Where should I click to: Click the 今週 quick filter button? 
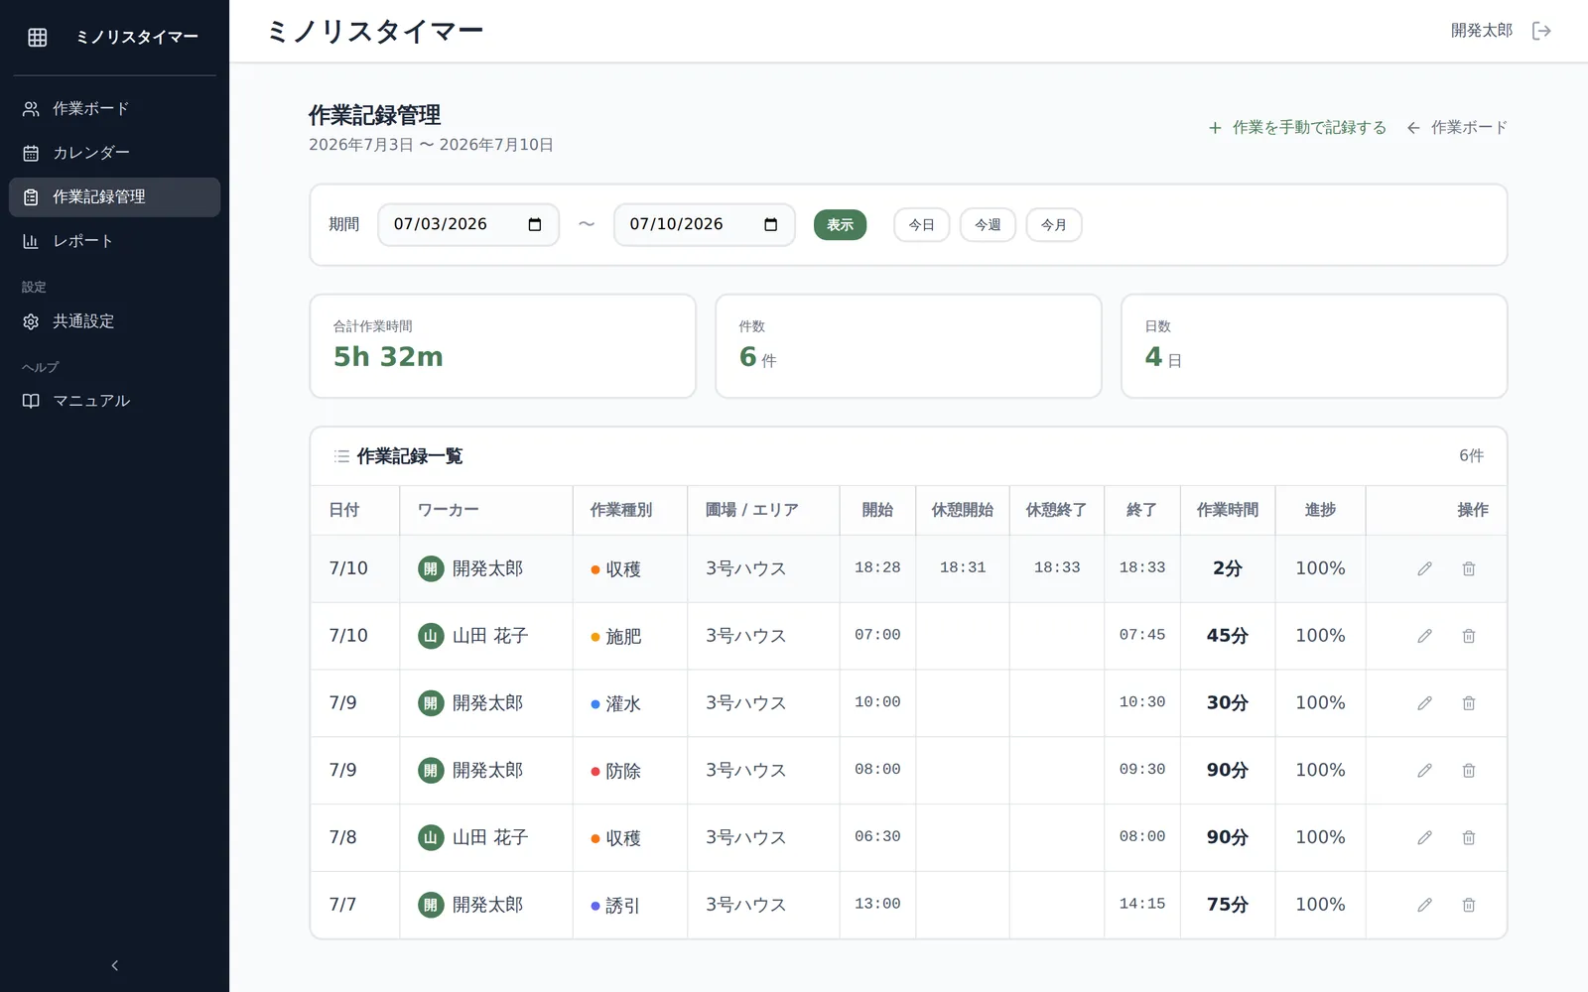(988, 225)
